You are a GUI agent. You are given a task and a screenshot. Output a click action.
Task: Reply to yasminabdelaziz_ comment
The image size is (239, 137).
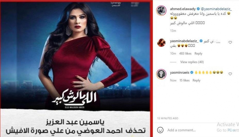[x=198, y=54]
